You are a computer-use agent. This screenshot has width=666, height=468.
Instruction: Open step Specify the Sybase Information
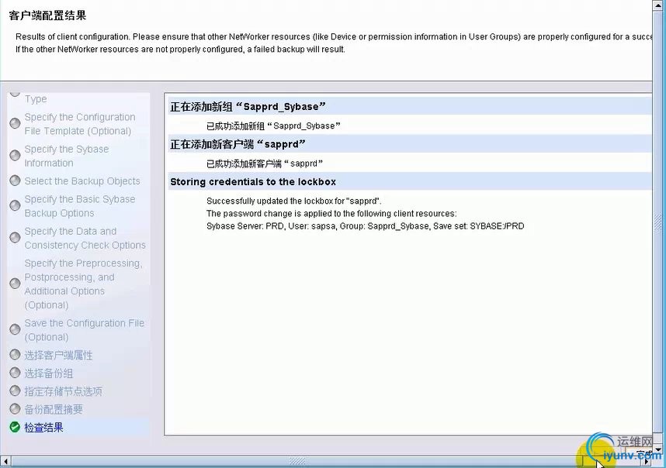[67, 156]
